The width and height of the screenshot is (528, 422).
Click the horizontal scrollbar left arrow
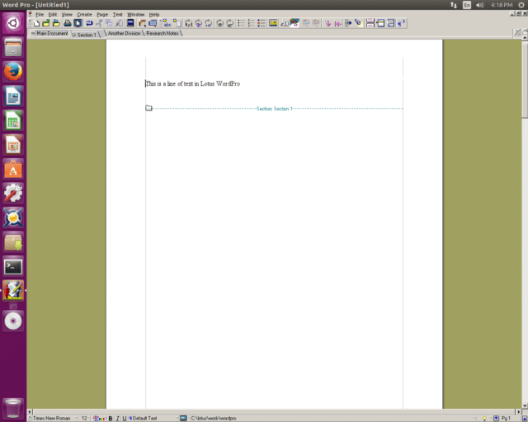point(30,411)
